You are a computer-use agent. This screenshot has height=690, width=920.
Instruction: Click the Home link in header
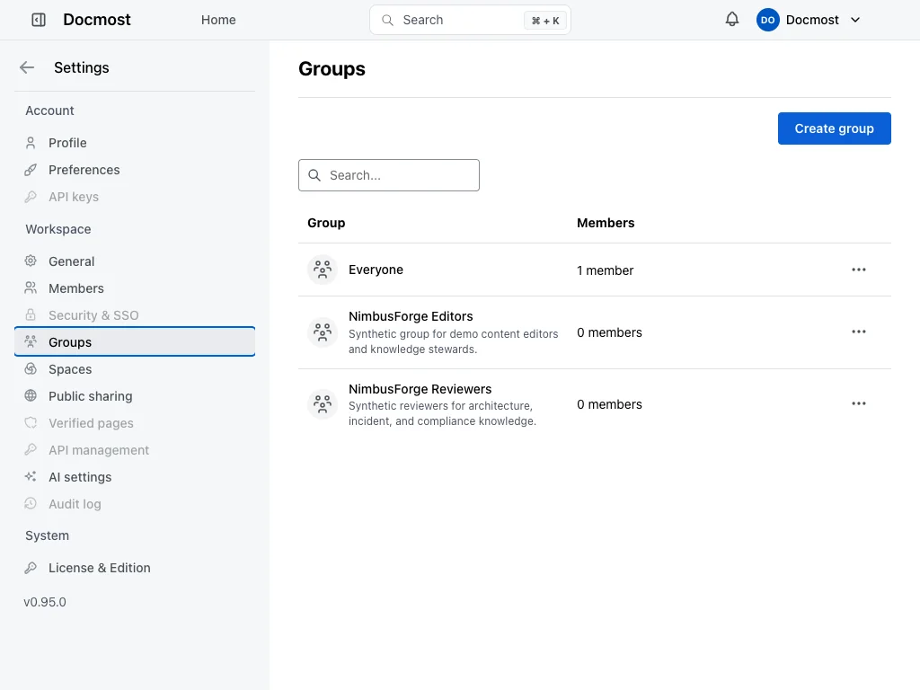[218, 20]
